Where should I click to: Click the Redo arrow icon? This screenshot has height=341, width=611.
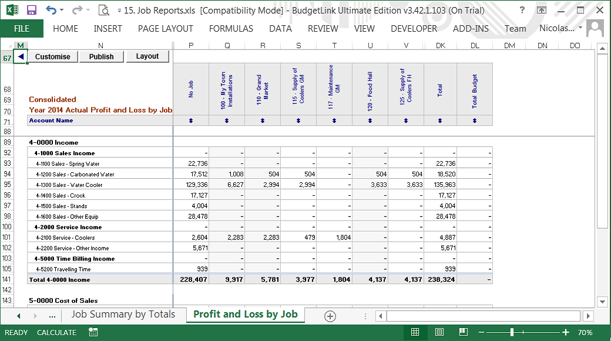78,10
